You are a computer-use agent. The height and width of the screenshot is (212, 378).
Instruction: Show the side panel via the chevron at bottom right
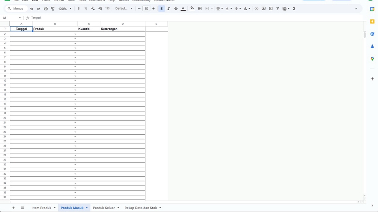(x=372, y=205)
